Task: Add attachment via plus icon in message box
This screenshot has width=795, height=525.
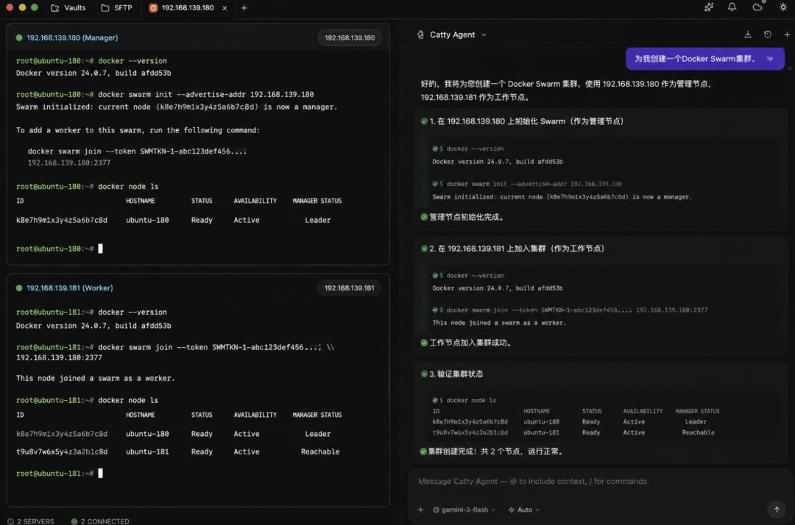Action: (420, 510)
